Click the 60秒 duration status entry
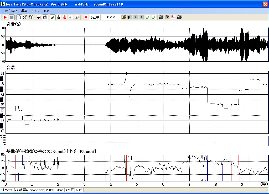Viewport: 269px width, 194px height. [79, 190]
